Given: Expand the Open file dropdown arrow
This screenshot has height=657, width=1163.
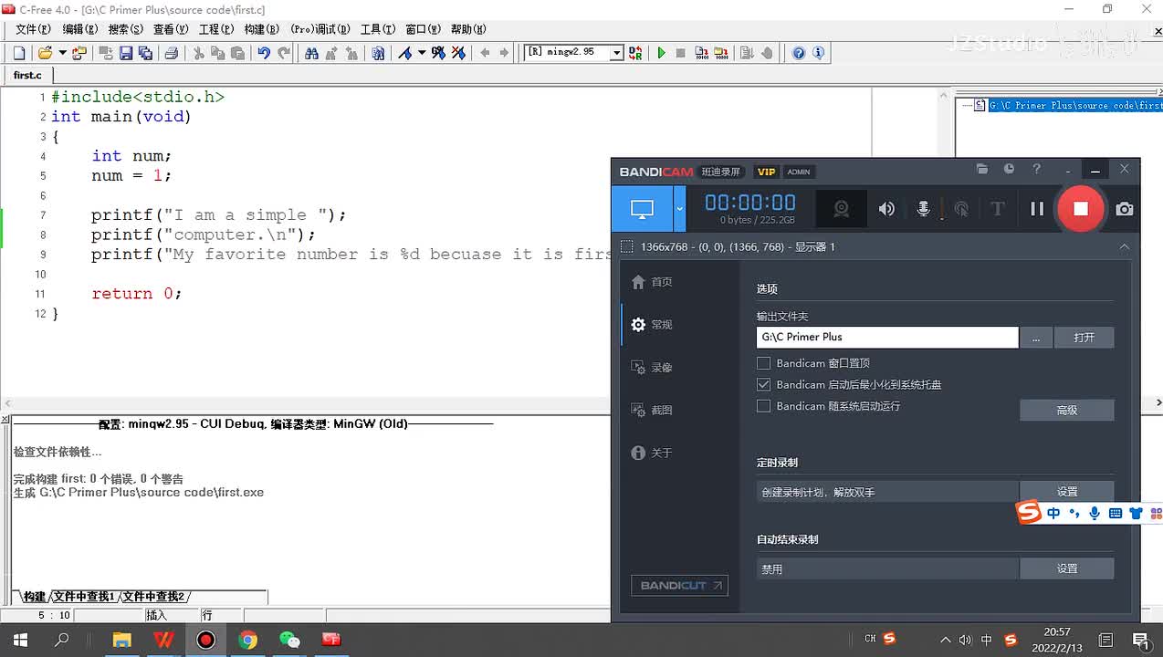Looking at the screenshot, I should coord(61,53).
